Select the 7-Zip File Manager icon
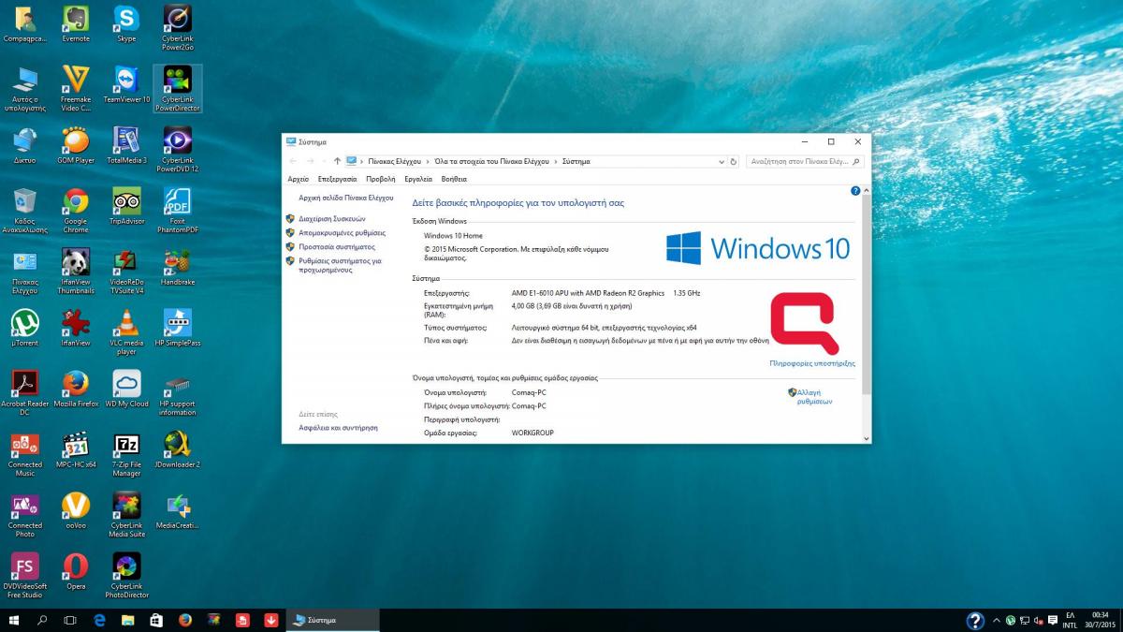Screen dimensions: 1123x632 [x=126, y=454]
